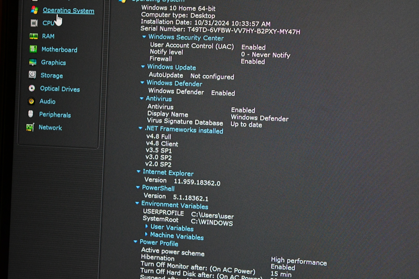Collapse the Windows Defender section
The height and width of the screenshot is (279, 419).
142,82
